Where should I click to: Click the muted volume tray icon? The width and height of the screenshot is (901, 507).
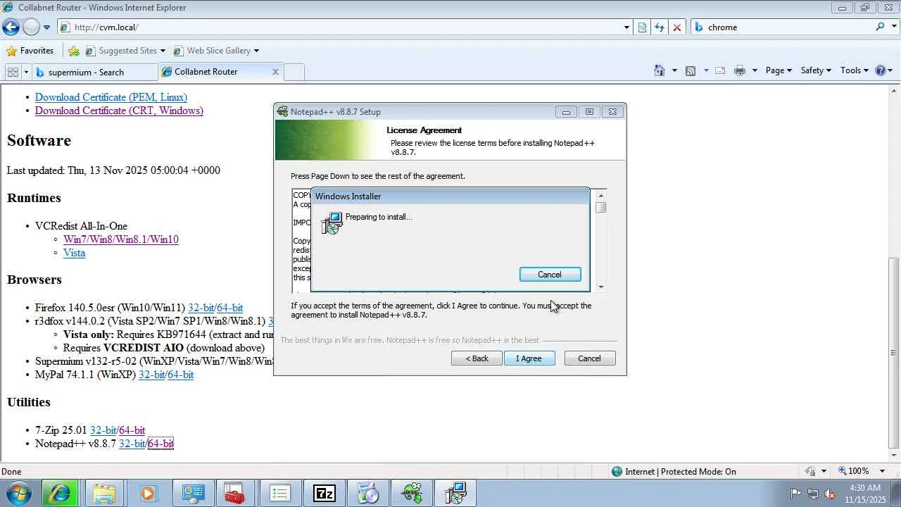(x=830, y=494)
